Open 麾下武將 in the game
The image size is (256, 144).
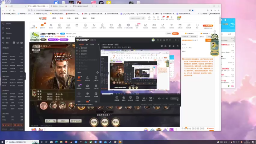[76, 121]
